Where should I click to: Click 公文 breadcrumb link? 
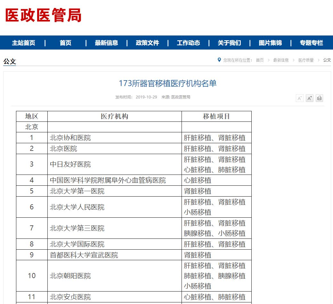327,60
